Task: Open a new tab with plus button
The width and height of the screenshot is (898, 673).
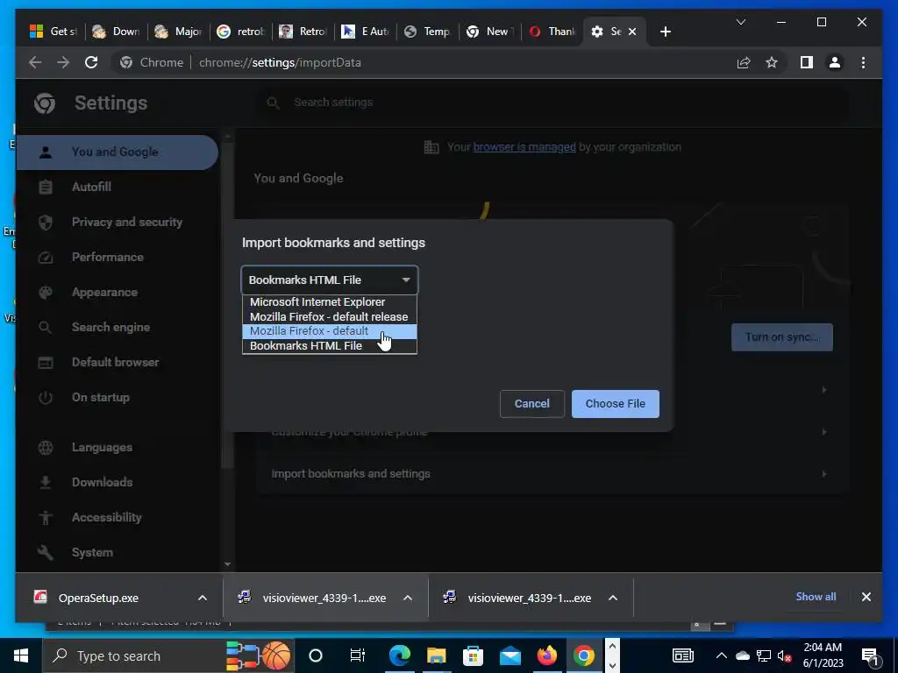Action: 665,32
